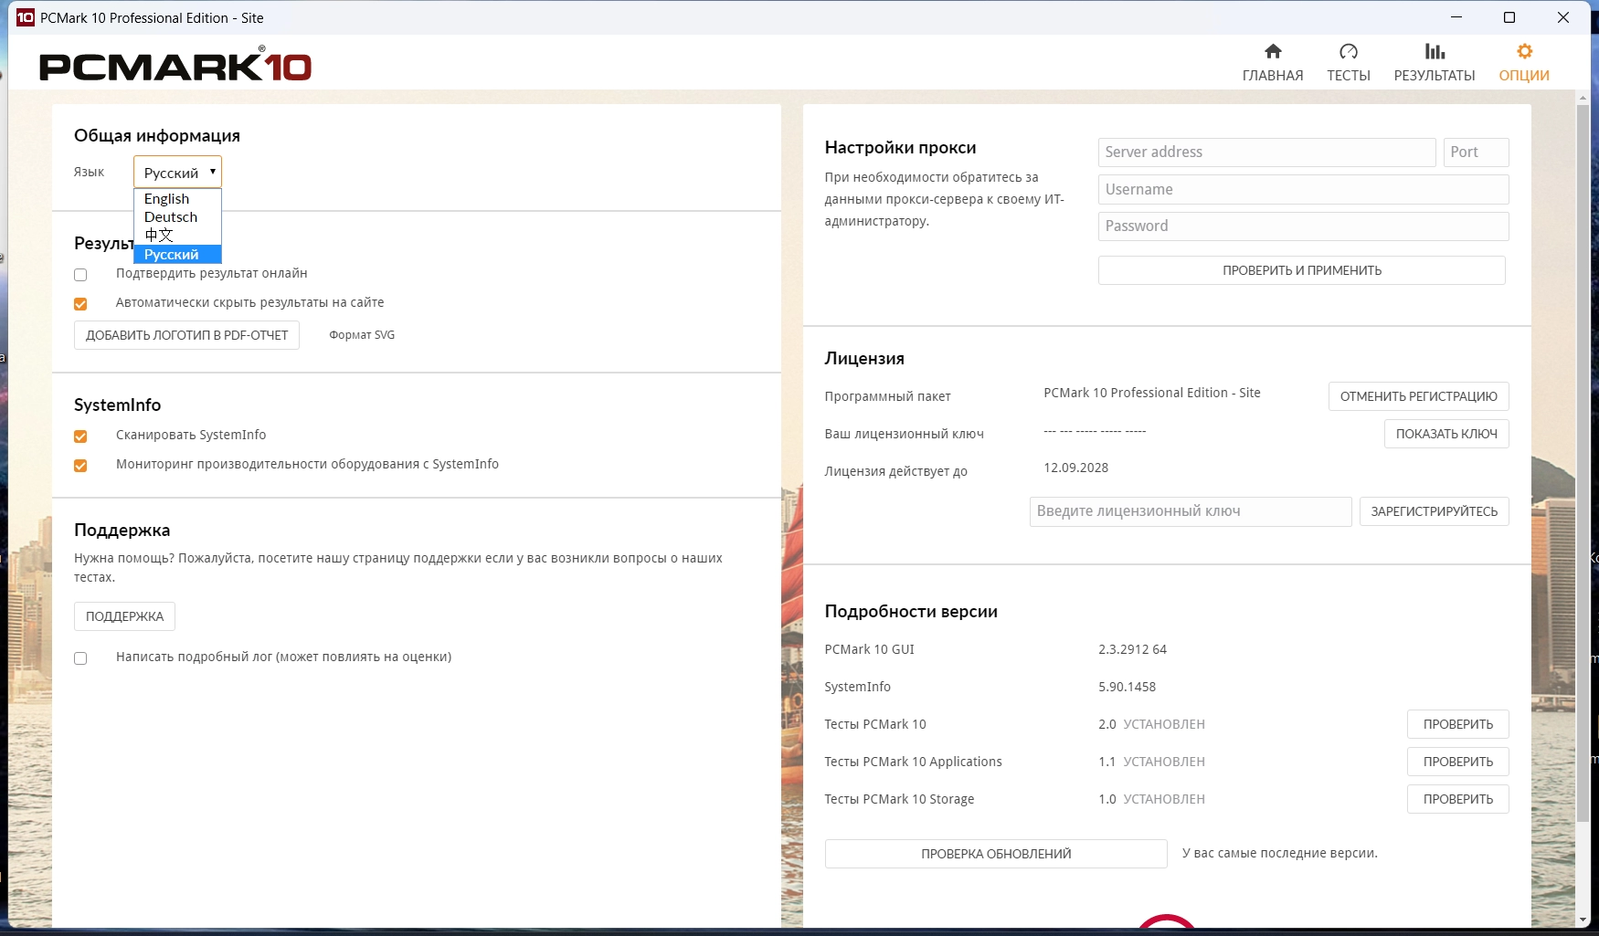
Task: Click the Password proxy field
Action: 1304,226
